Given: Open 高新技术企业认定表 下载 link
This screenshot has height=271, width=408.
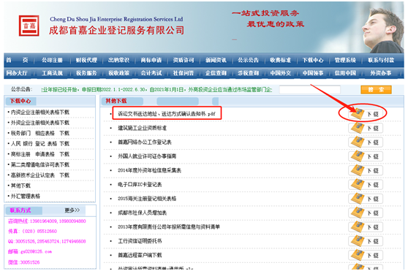Looking at the screenshot, I should pos(40,175).
